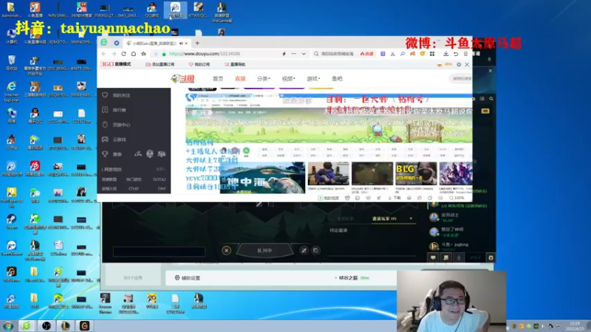Select the Douyu Live nav item

click(x=240, y=79)
